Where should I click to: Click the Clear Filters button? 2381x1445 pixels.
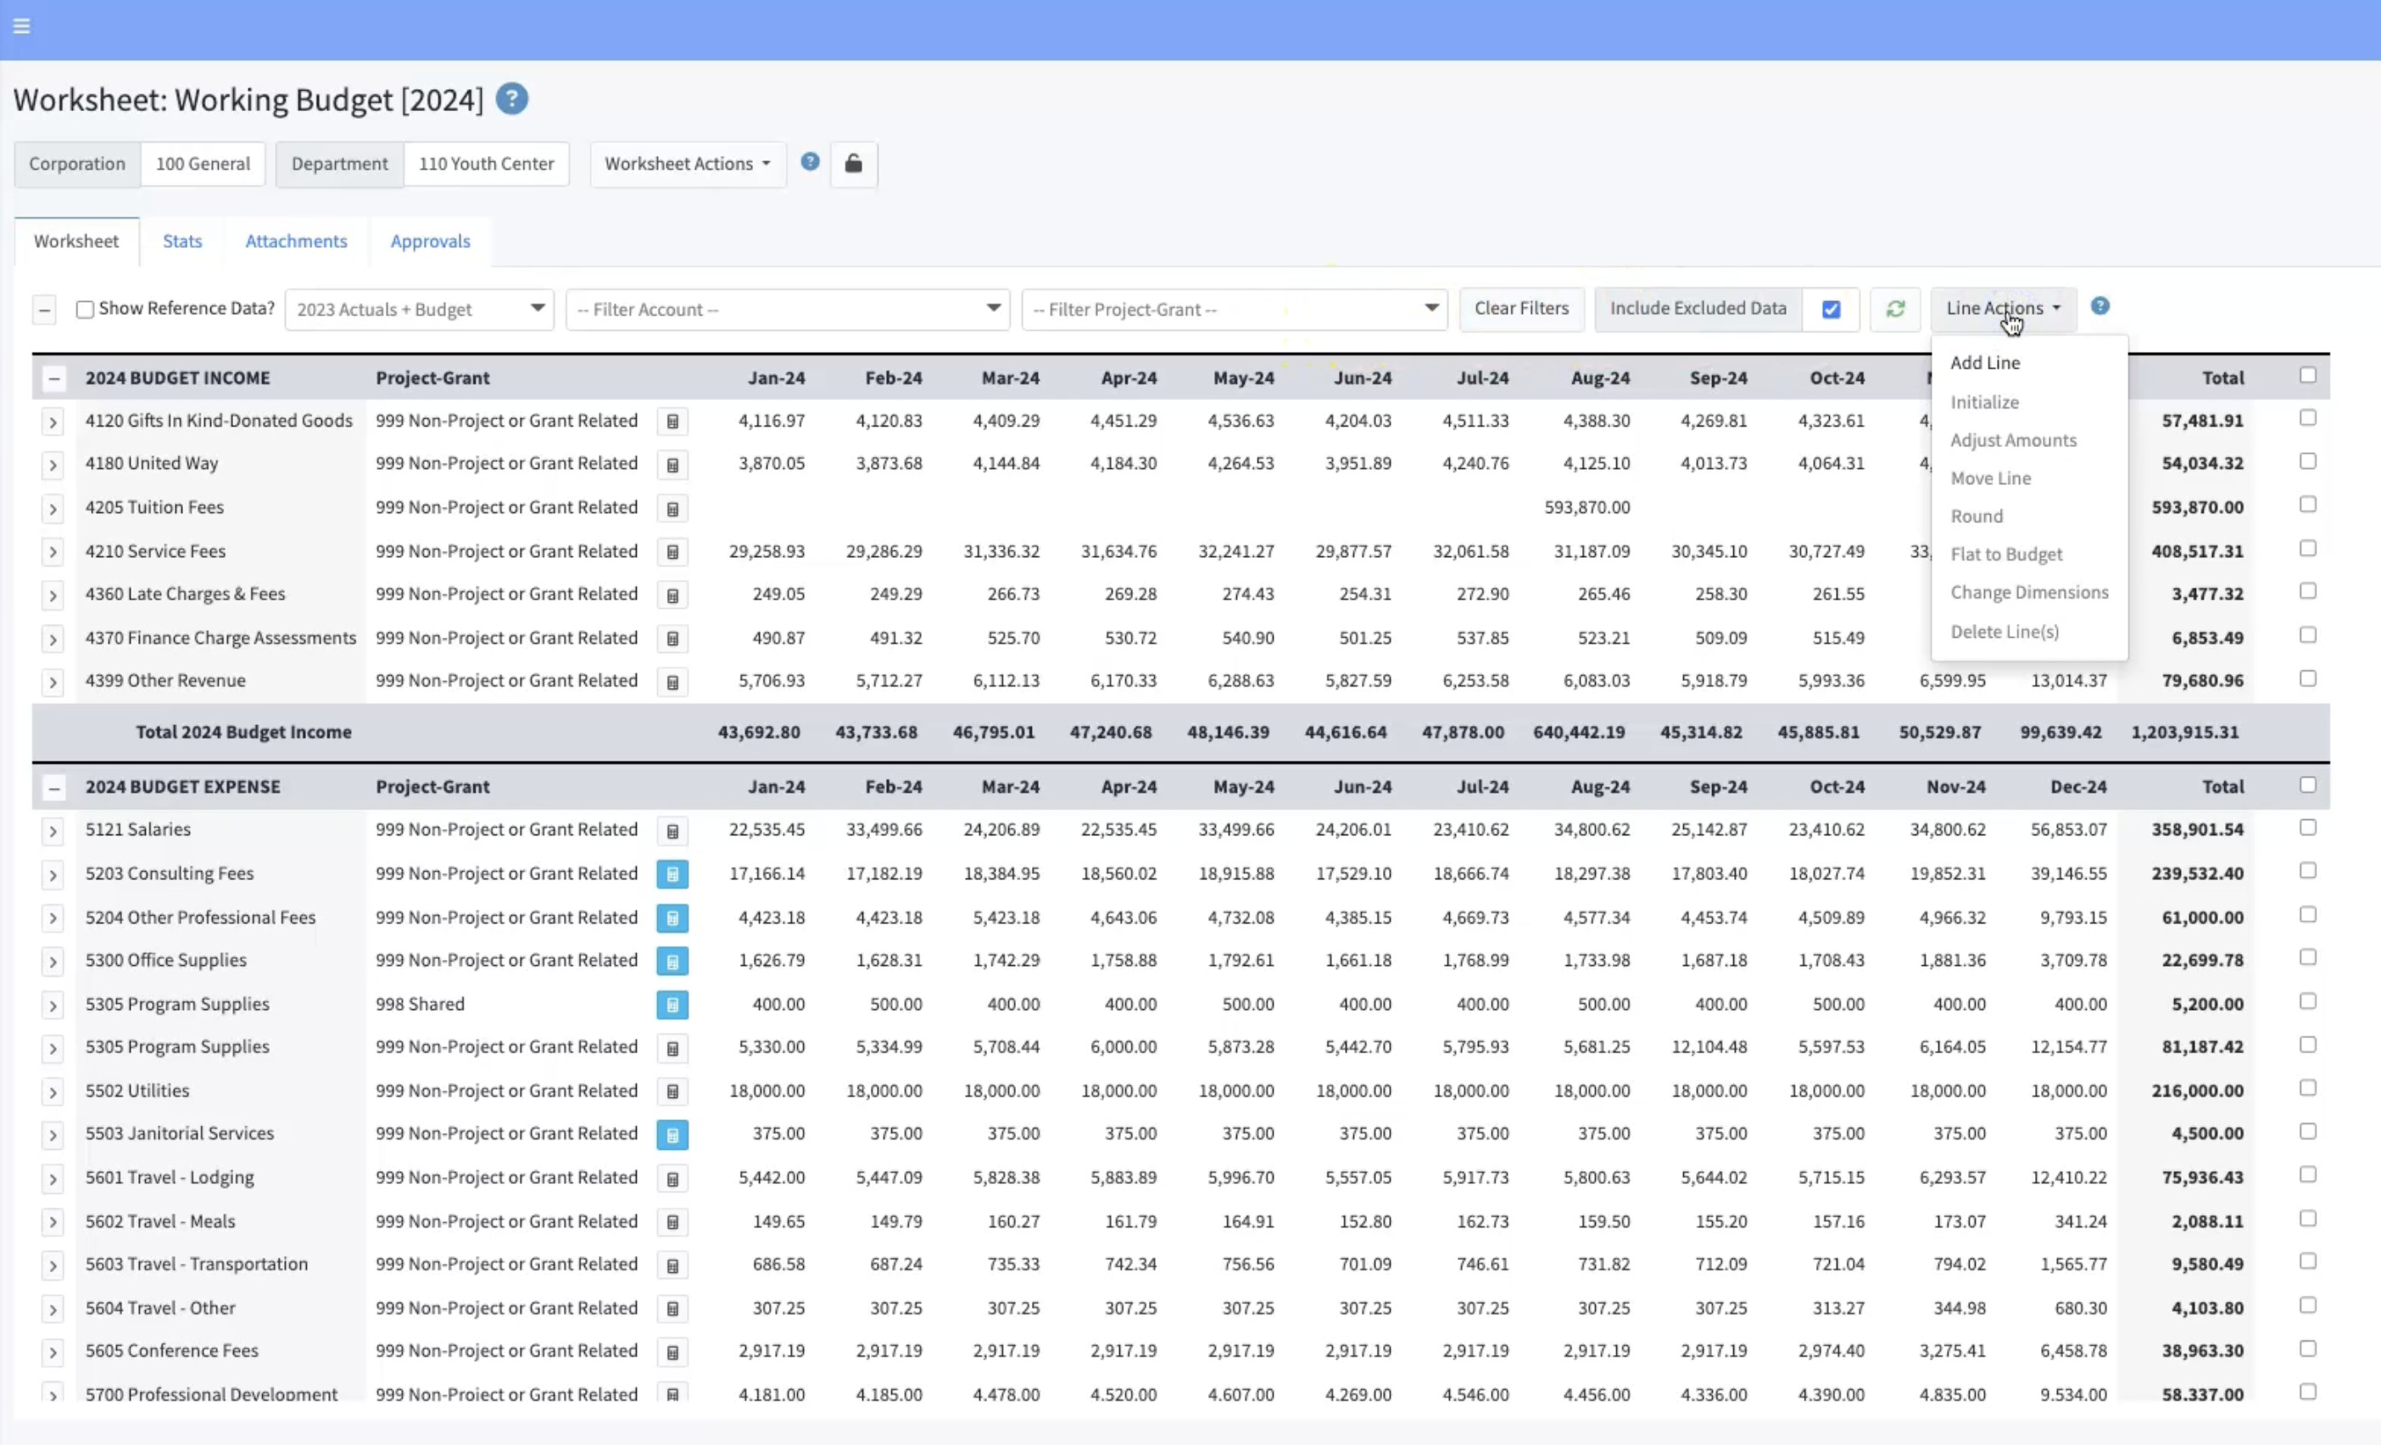(1521, 309)
